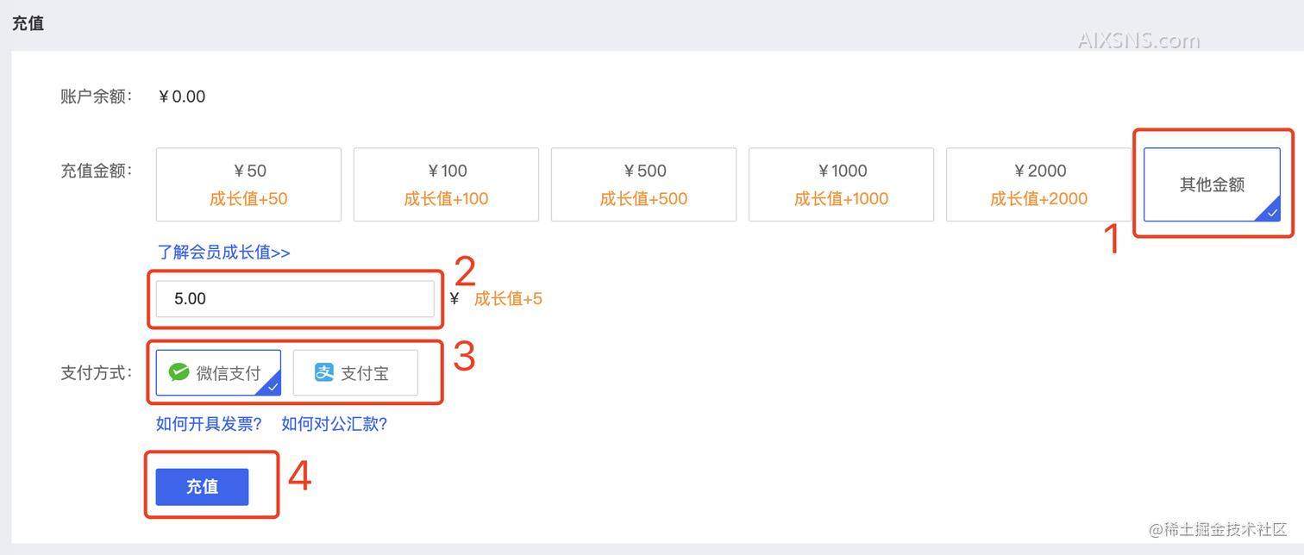Image resolution: width=1304 pixels, height=555 pixels.
Task: Click the orange 成长值+5 label
Action: pyautogui.click(x=507, y=298)
